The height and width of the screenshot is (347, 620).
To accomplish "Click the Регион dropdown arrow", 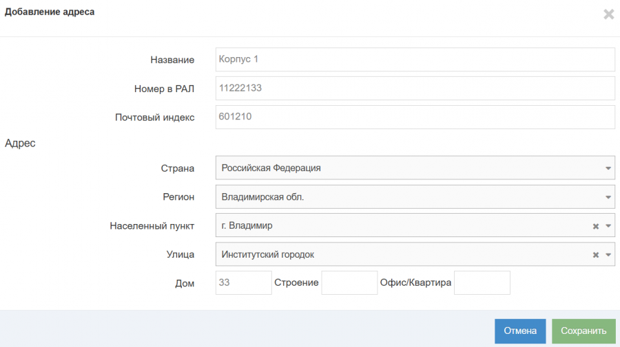I will pyautogui.click(x=608, y=197).
